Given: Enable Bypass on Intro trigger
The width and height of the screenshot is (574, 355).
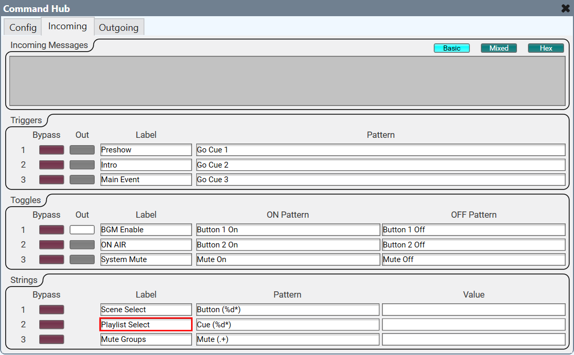Looking at the screenshot, I should 51,165.
